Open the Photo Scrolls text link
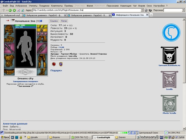The height and width of the screenshot is (140, 186). click(x=169, y=113)
